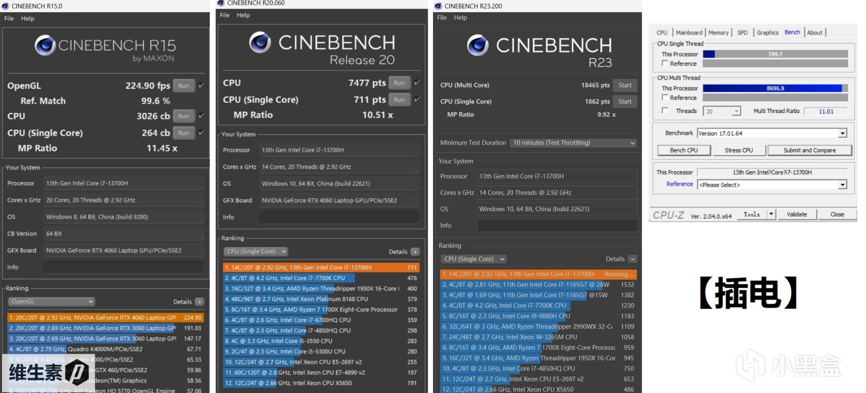Click the Cinebench R20 title bar logo icon
This screenshot has width=866, height=393.
click(221, 3)
